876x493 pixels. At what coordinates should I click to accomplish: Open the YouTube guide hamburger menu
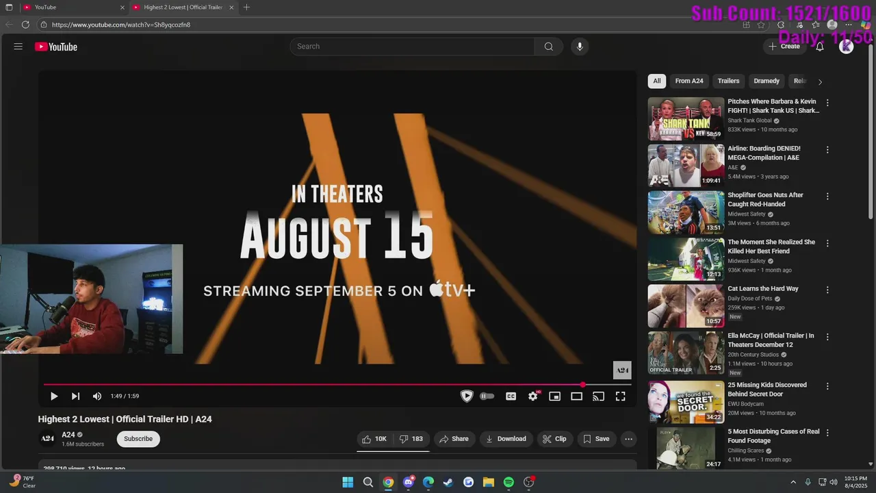18,47
